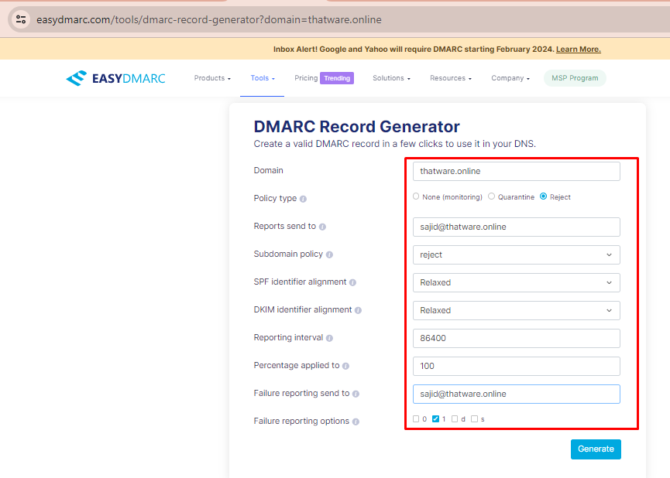Click the Trending badge next to Pricing
670x478 pixels.
[x=337, y=78]
